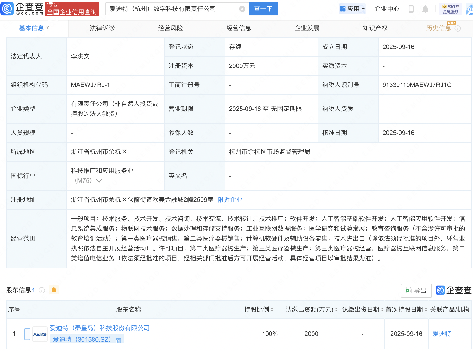Switch to the 企业发展 tab

tap(307, 28)
